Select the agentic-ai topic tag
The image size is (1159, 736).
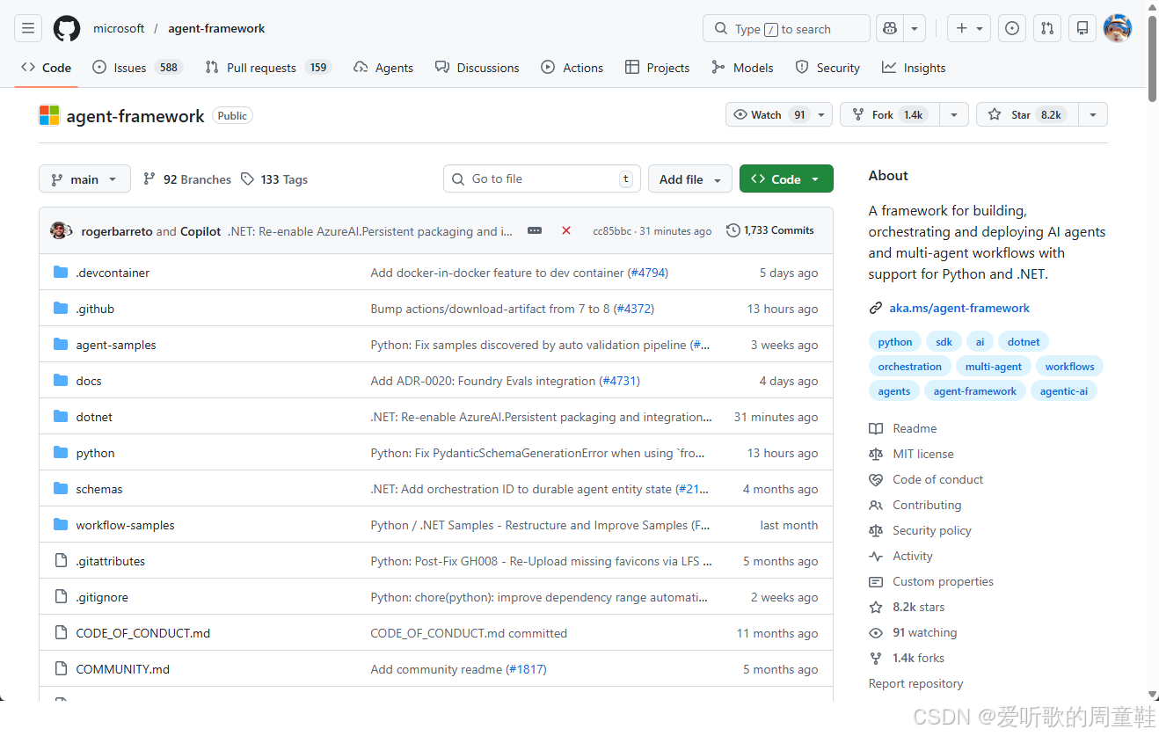point(1063,391)
